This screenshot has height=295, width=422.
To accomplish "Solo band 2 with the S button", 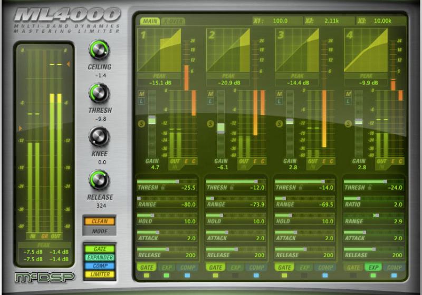I will point(210,124).
